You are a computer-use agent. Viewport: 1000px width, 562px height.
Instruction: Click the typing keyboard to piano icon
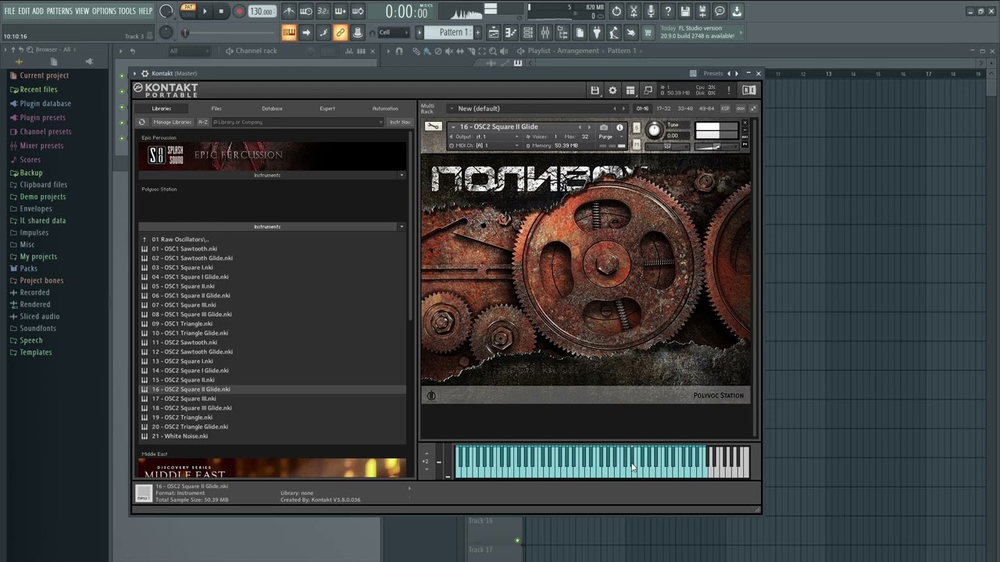289,32
